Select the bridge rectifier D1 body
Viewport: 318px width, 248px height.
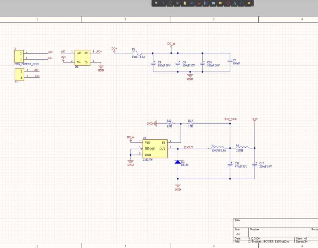[82, 58]
